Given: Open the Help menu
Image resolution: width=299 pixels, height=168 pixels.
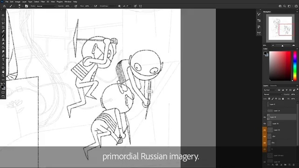Looking at the screenshot, I should point(75,2).
